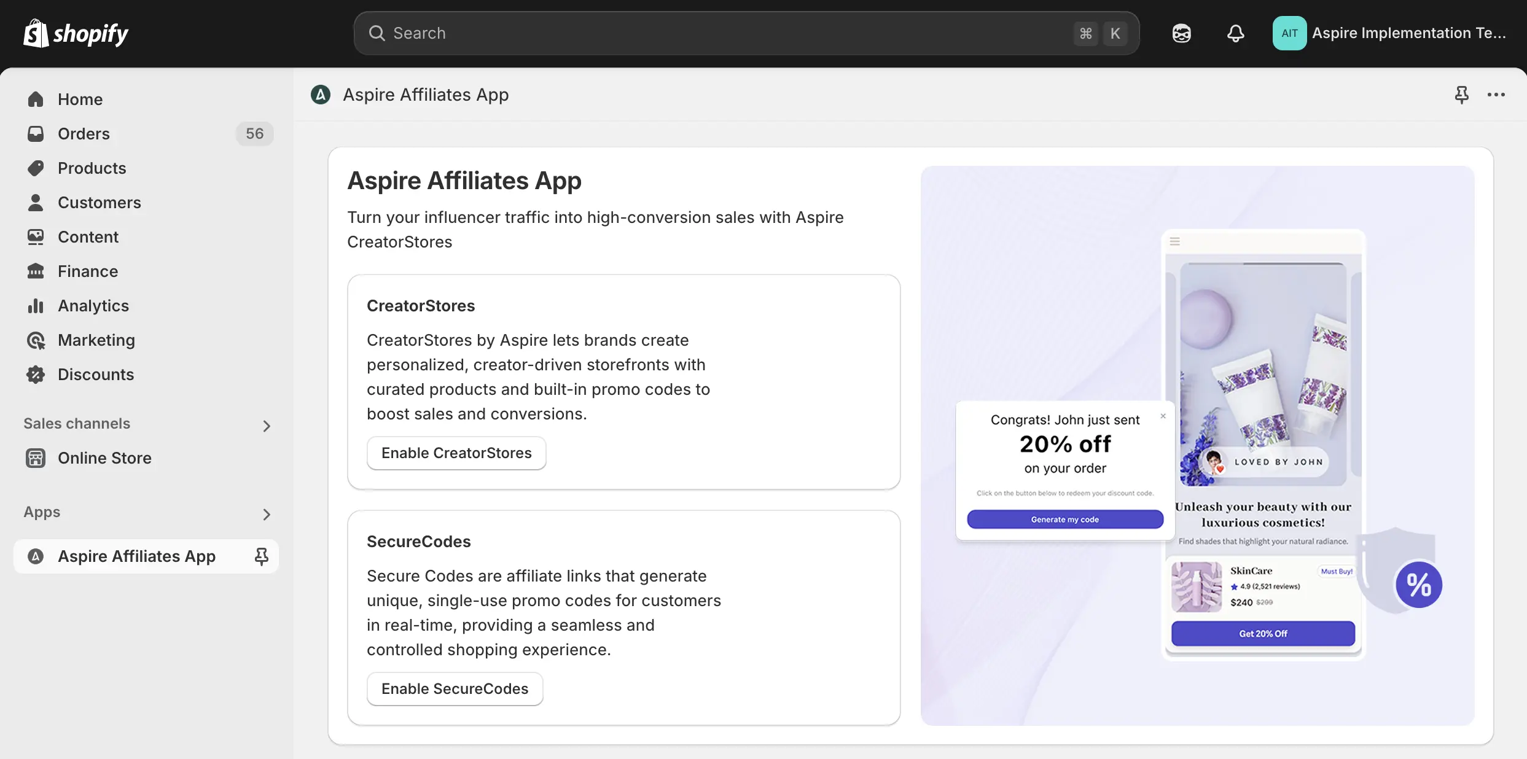Toggle the pin icon in app header
This screenshot has height=759, width=1527.
(x=1461, y=95)
